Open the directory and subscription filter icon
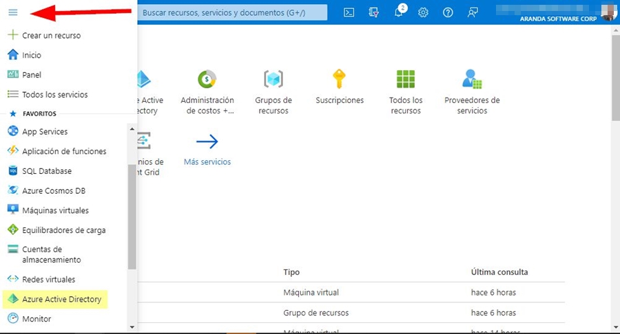 click(374, 12)
